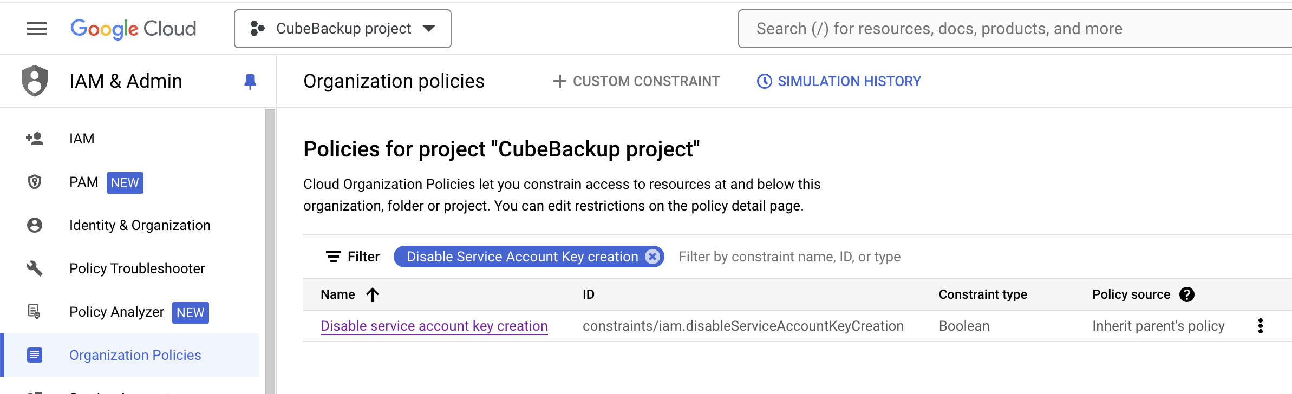Open the CubeBackup project selector dropdown

(343, 29)
